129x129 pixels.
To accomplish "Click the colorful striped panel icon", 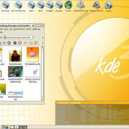I will (7, 127).
